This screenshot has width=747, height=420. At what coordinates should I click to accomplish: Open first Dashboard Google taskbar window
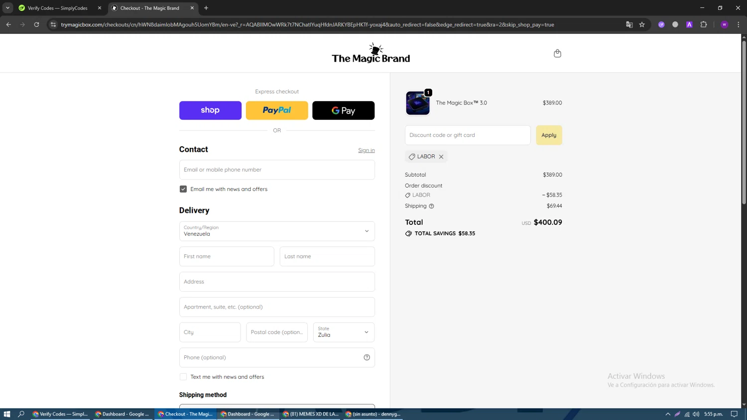pyautogui.click(x=123, y=414)
